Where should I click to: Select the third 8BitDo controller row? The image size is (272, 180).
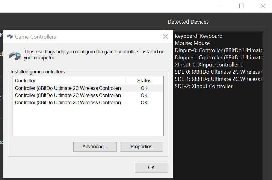click(x=88, y=102)
